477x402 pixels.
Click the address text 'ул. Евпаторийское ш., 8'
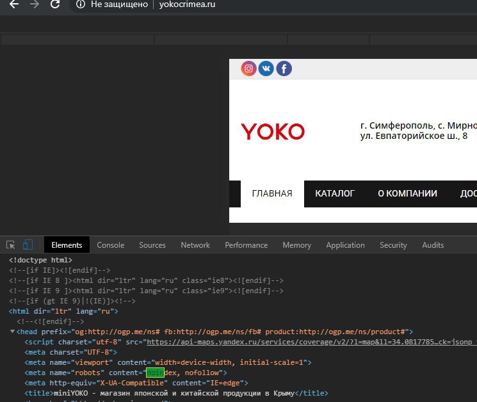[414, 136]
